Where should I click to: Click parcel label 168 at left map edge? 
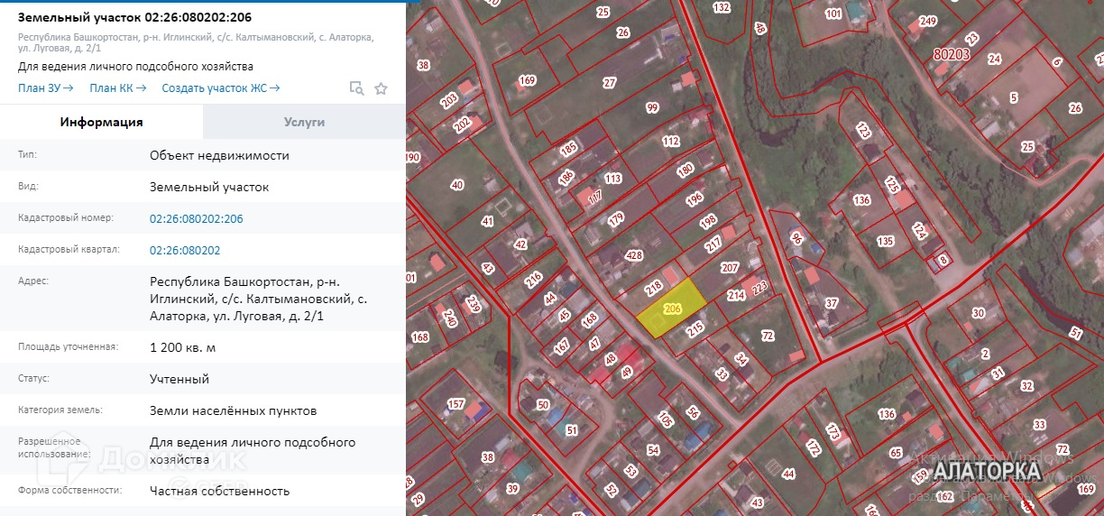[x=419, y=337]
